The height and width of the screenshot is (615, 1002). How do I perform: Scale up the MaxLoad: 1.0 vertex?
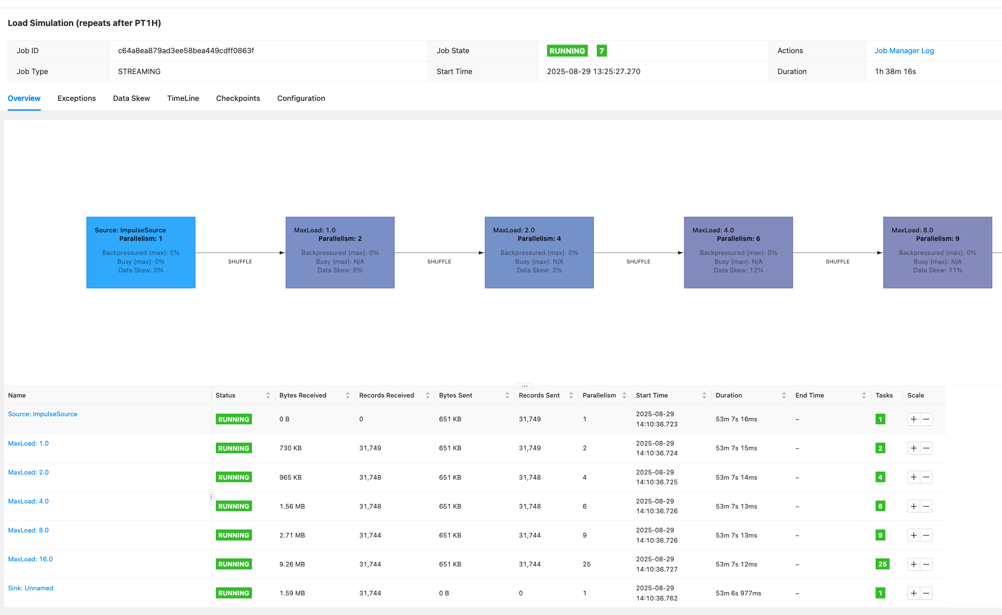913,448
